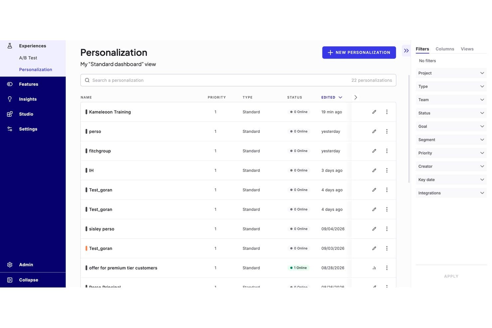Open more options for Kameleoon Training
Screen dimensions: 492x328
pyautogui.click(x=387, y=112)
